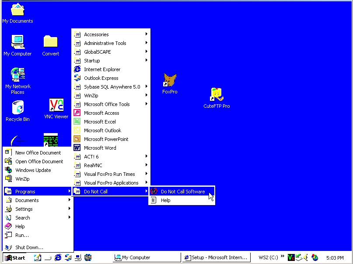The width and height of the screenshot is (353, 264).
Task: Click the Help book icon in Start menu
Action: pyautogui.click(x=8, y=226)
